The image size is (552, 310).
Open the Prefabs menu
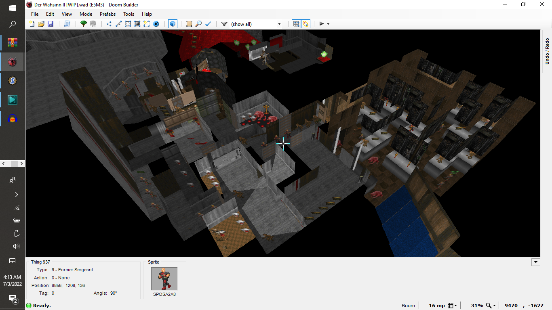point(107,14)
